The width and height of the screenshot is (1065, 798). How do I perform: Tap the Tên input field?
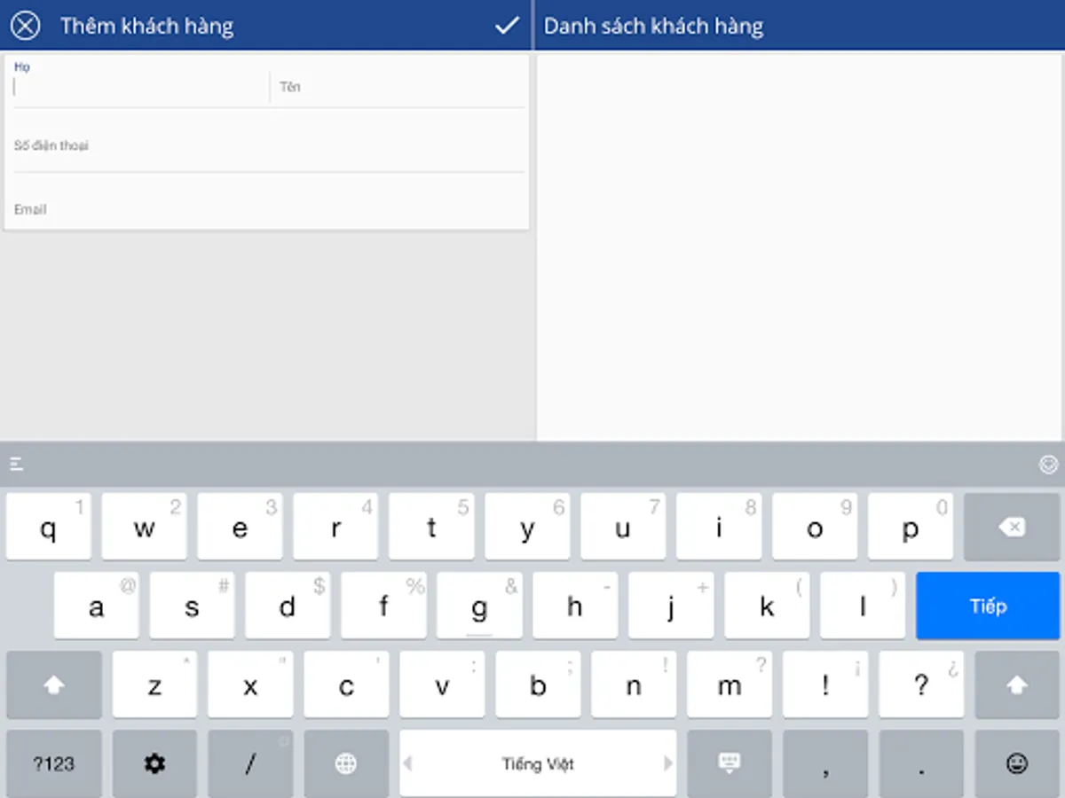(399, 86)
